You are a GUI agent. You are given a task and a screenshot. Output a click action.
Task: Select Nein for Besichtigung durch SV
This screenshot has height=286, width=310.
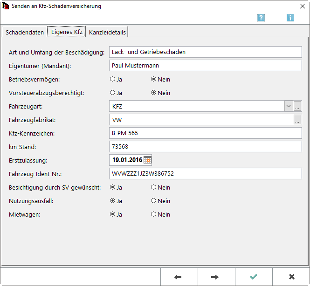(x=153, y=188)
